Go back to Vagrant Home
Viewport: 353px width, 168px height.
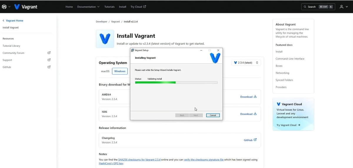click(13, 21)
